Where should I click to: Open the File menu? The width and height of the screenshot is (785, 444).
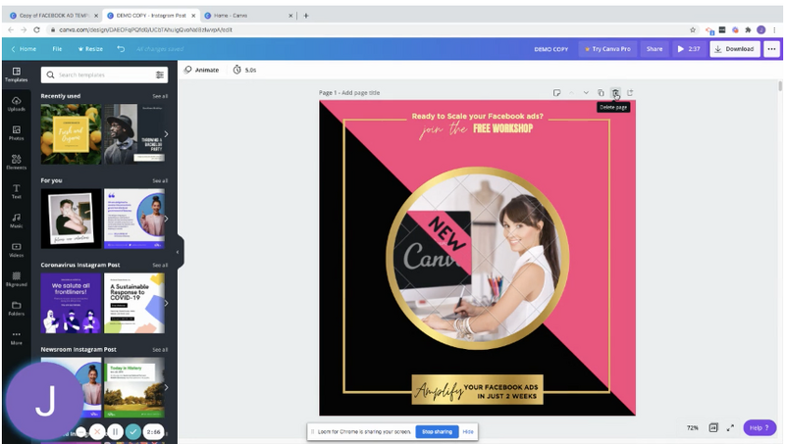point(57,48)
